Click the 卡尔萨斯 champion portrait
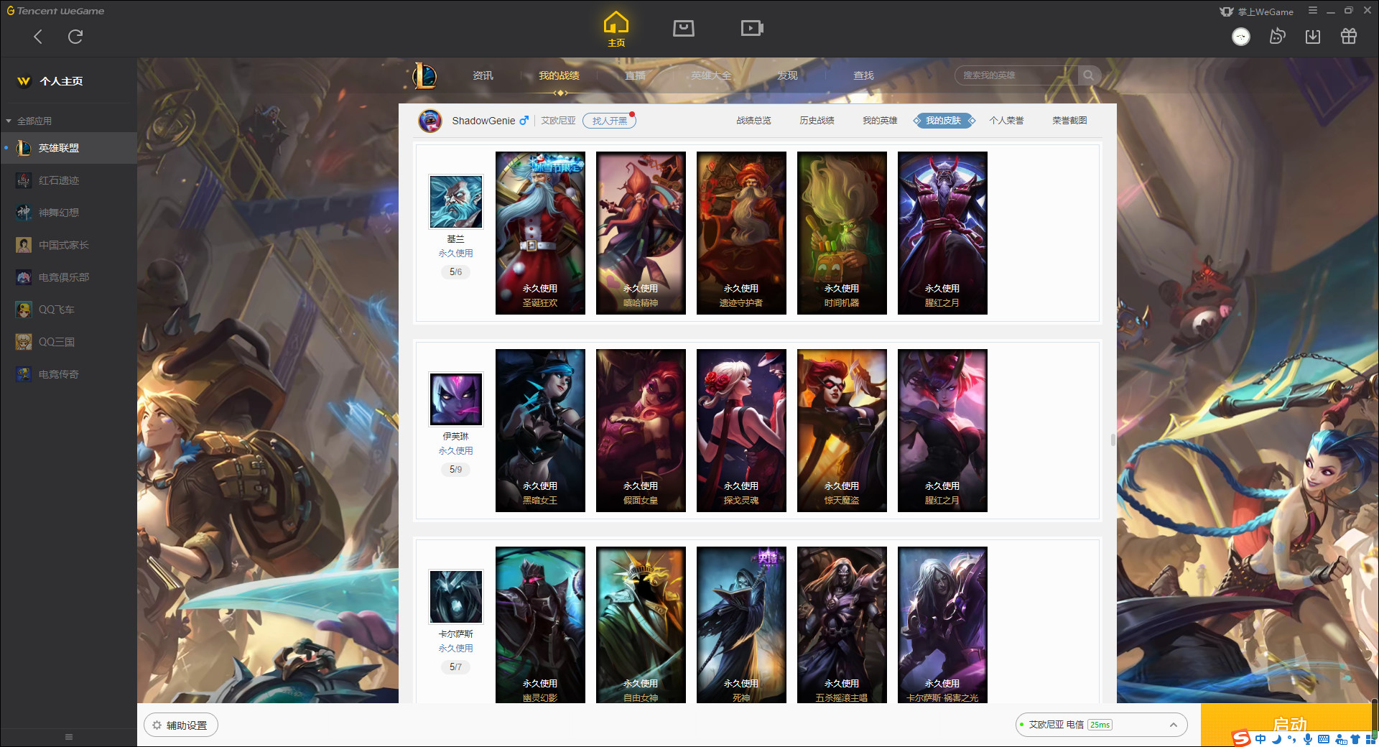This screenshot has width=1379, height=747. tap(456, 596)
